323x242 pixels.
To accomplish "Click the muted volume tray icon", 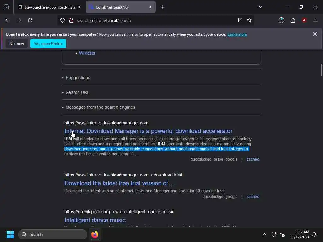I will (282, 234).
